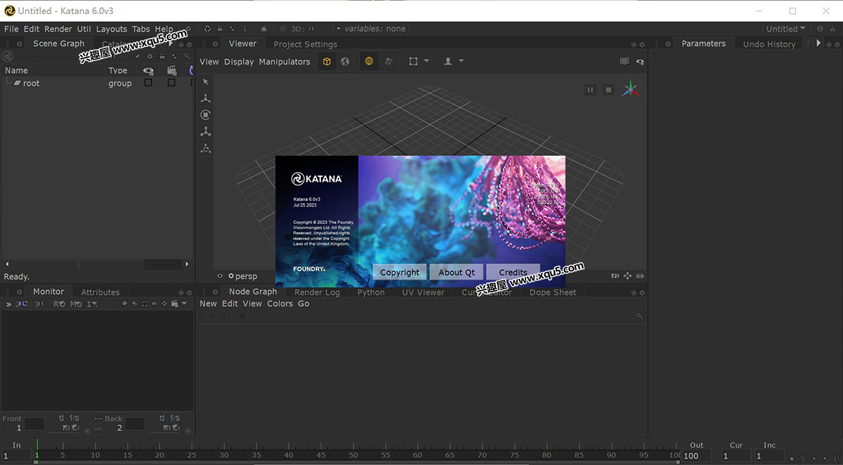Click the RGB axis orientation gizmo
The height and width of the screenshot is (465, 843).
[x=630, y=89]
